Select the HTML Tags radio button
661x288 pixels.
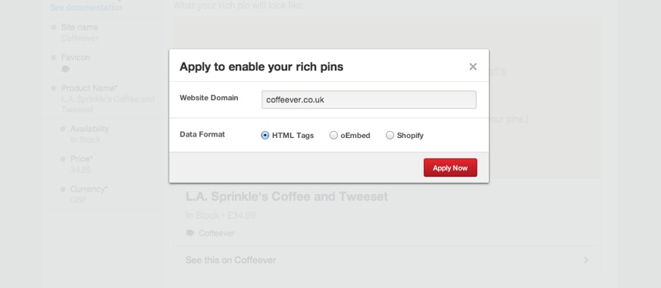[x=265, y=136]
